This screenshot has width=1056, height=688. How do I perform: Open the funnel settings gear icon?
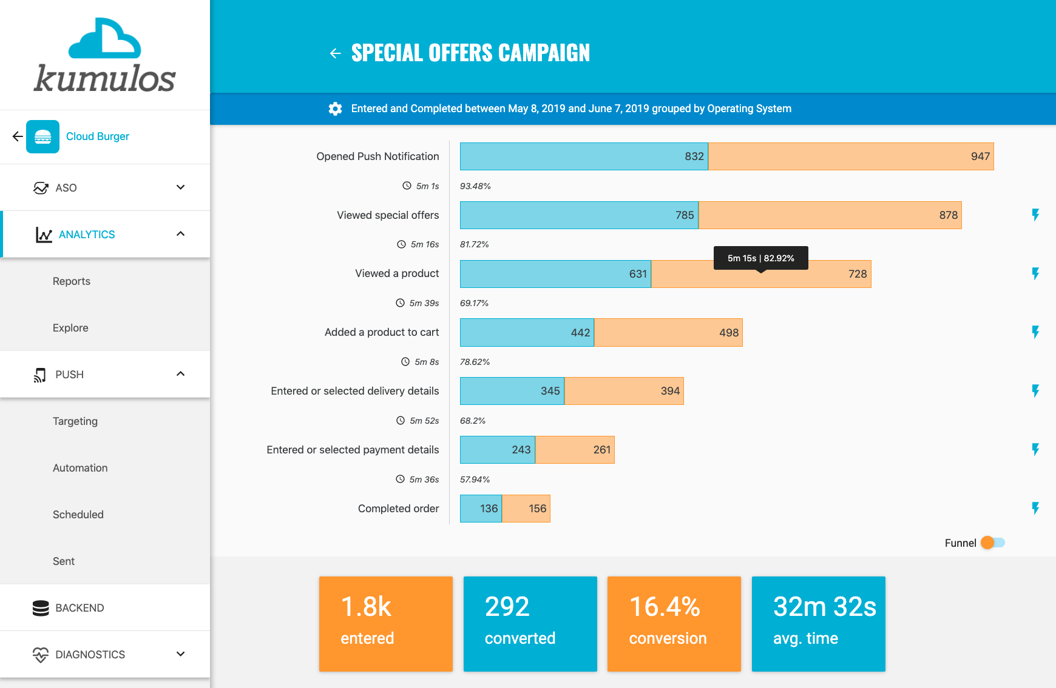tap(335, 109)
